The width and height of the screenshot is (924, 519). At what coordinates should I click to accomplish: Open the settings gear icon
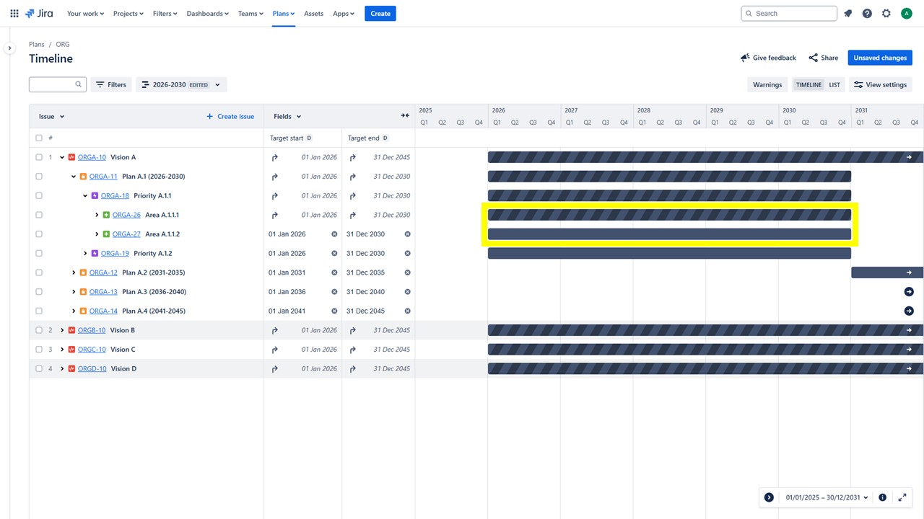(886, 14)
